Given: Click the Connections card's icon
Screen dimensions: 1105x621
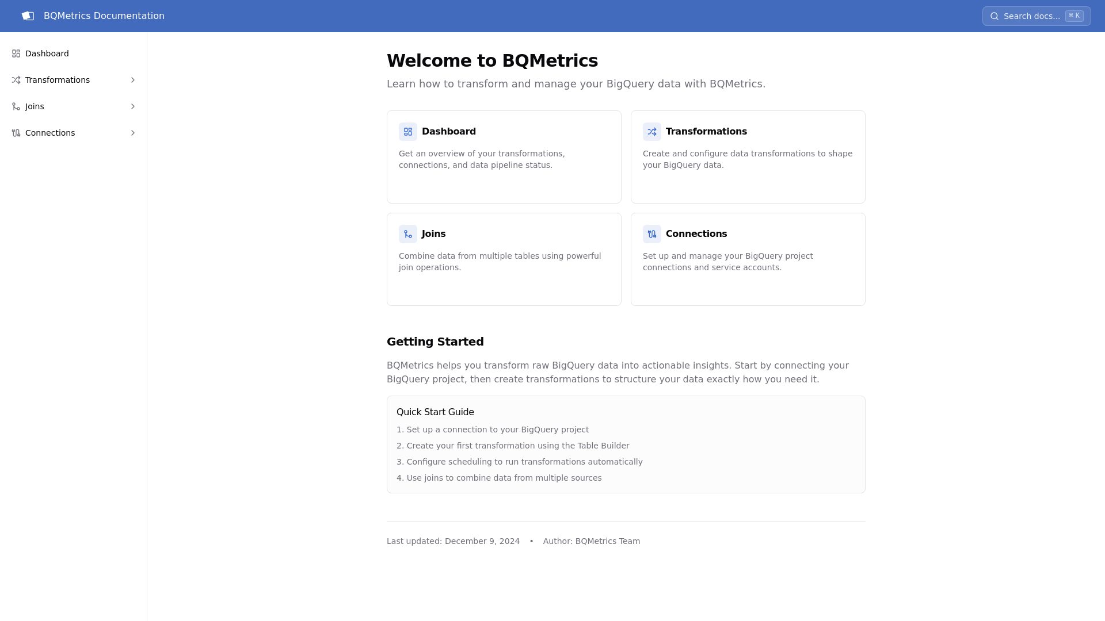Looking at the screenshot, I should [x=652, y=234].
